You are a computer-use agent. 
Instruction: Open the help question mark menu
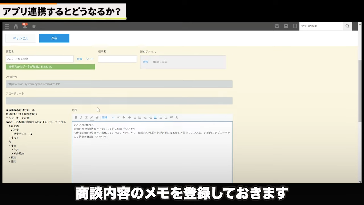tap(286, 26)
